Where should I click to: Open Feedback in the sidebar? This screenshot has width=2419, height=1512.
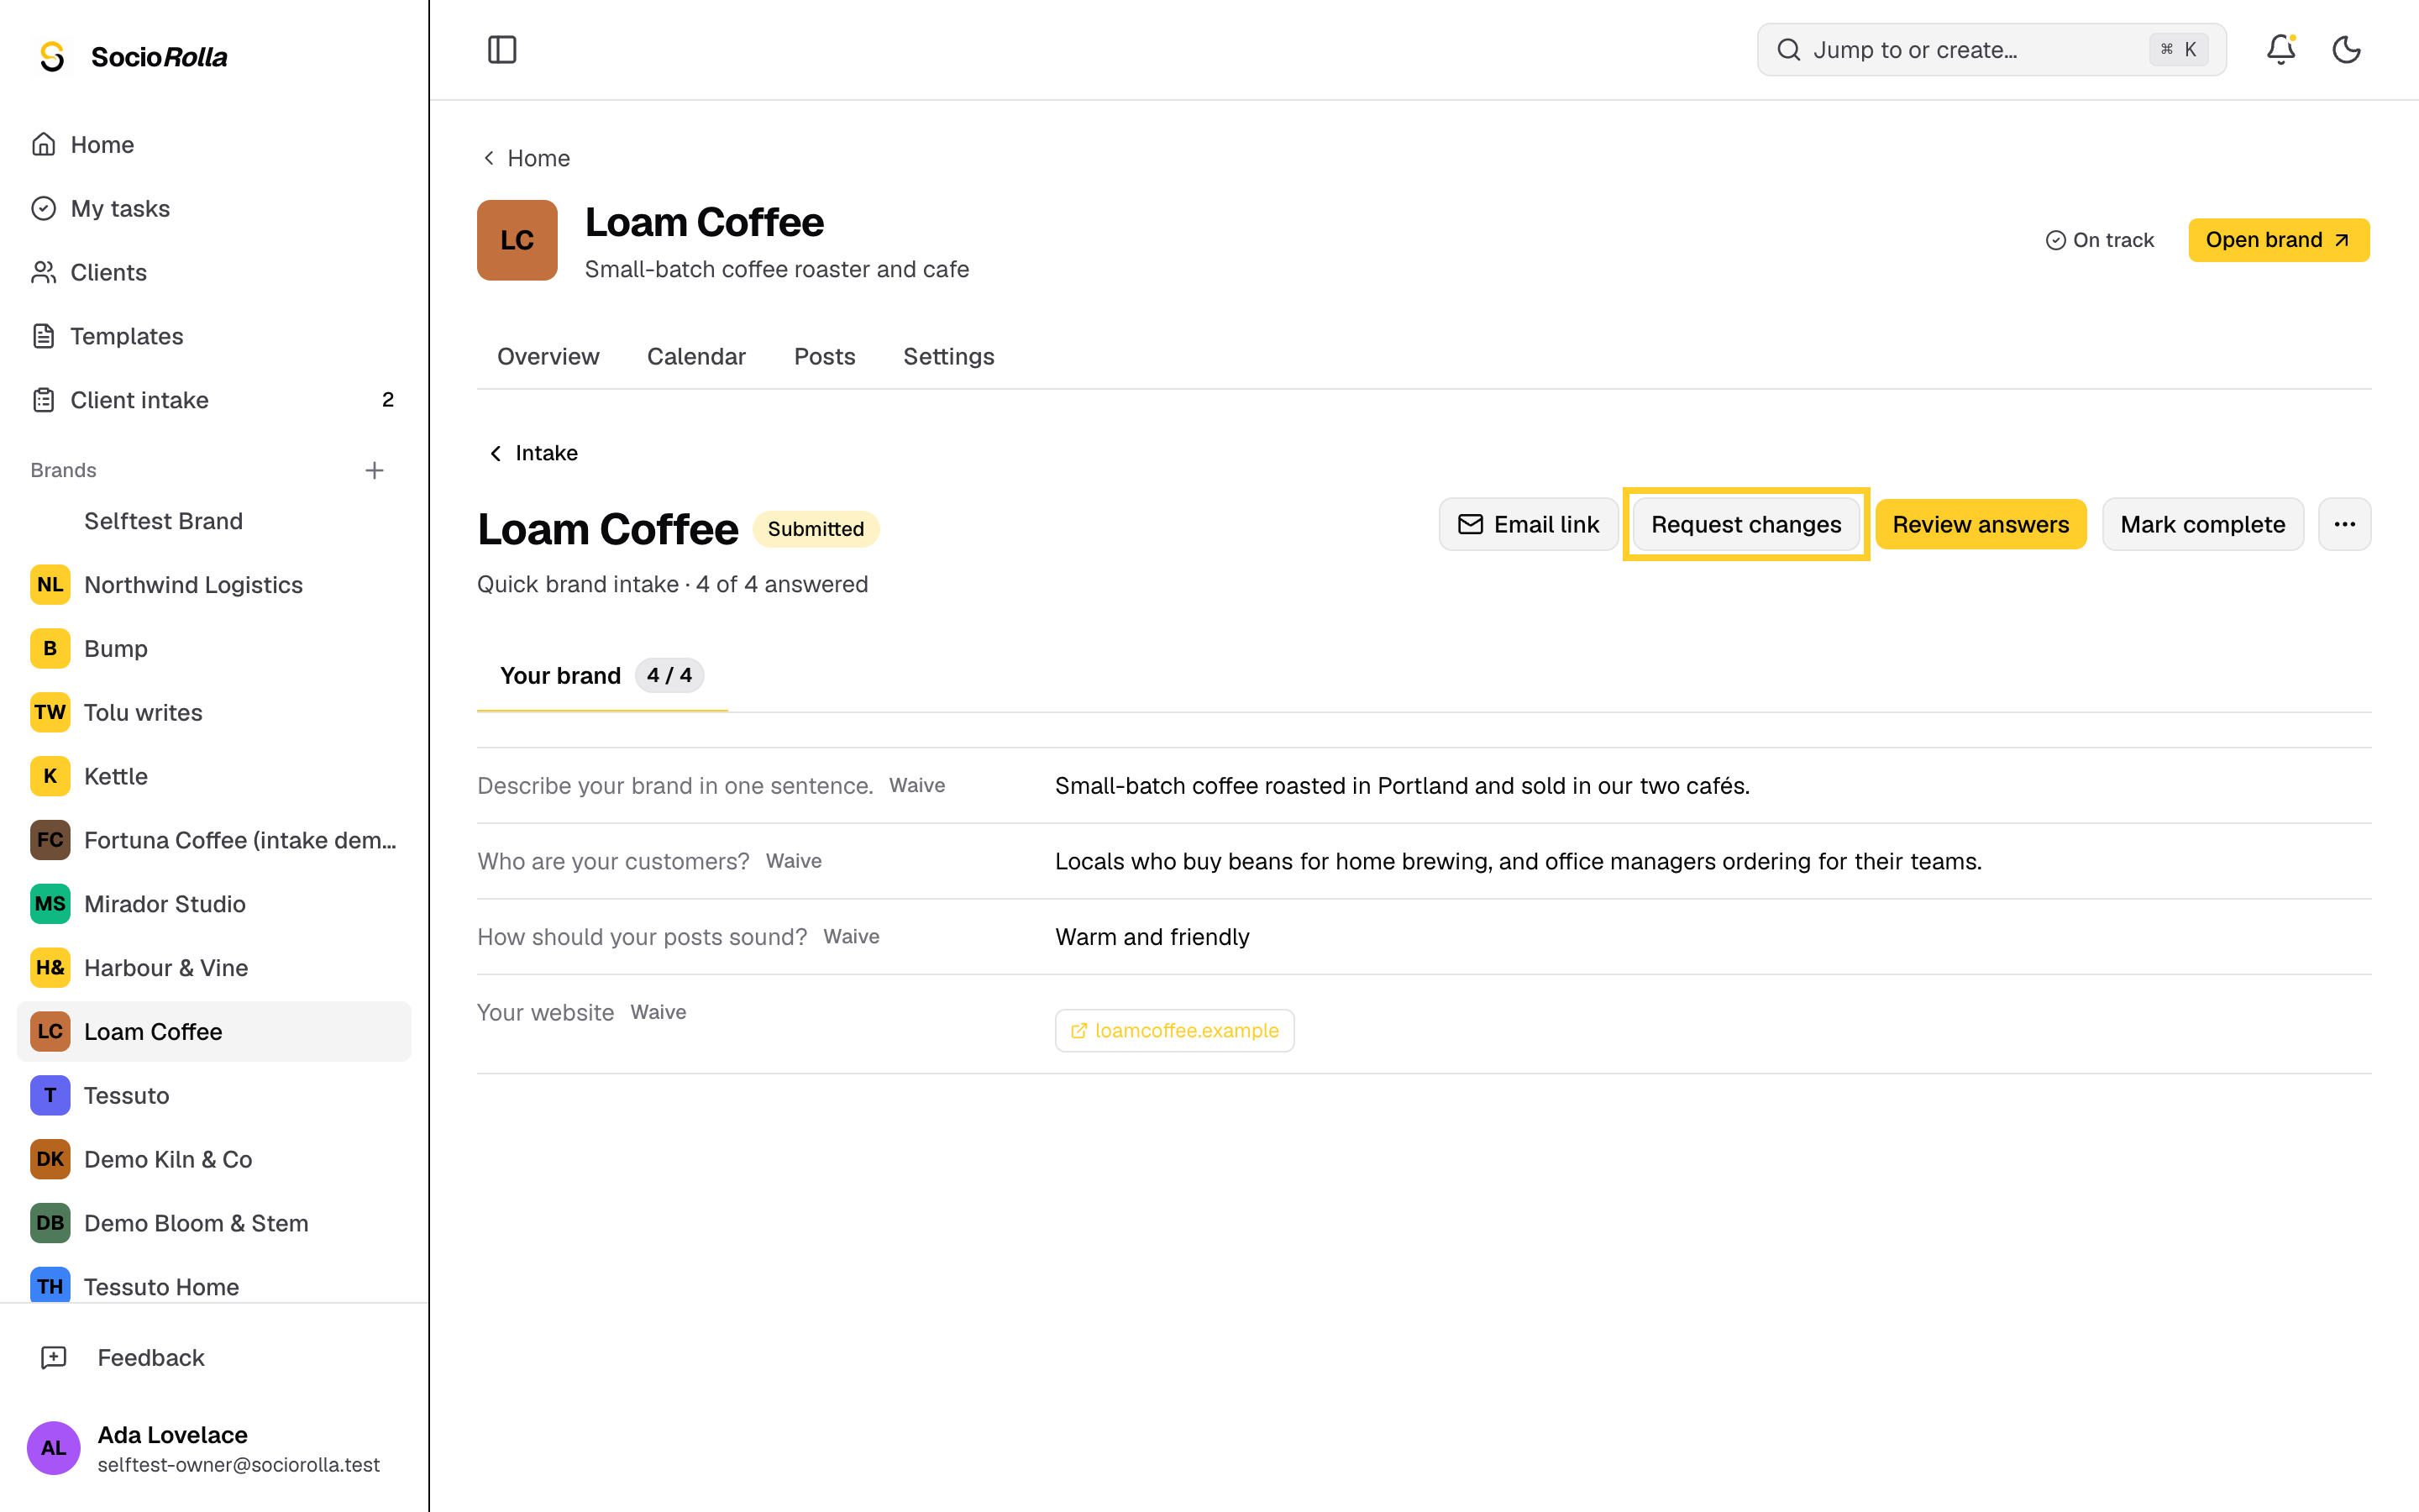(214, 1358)
